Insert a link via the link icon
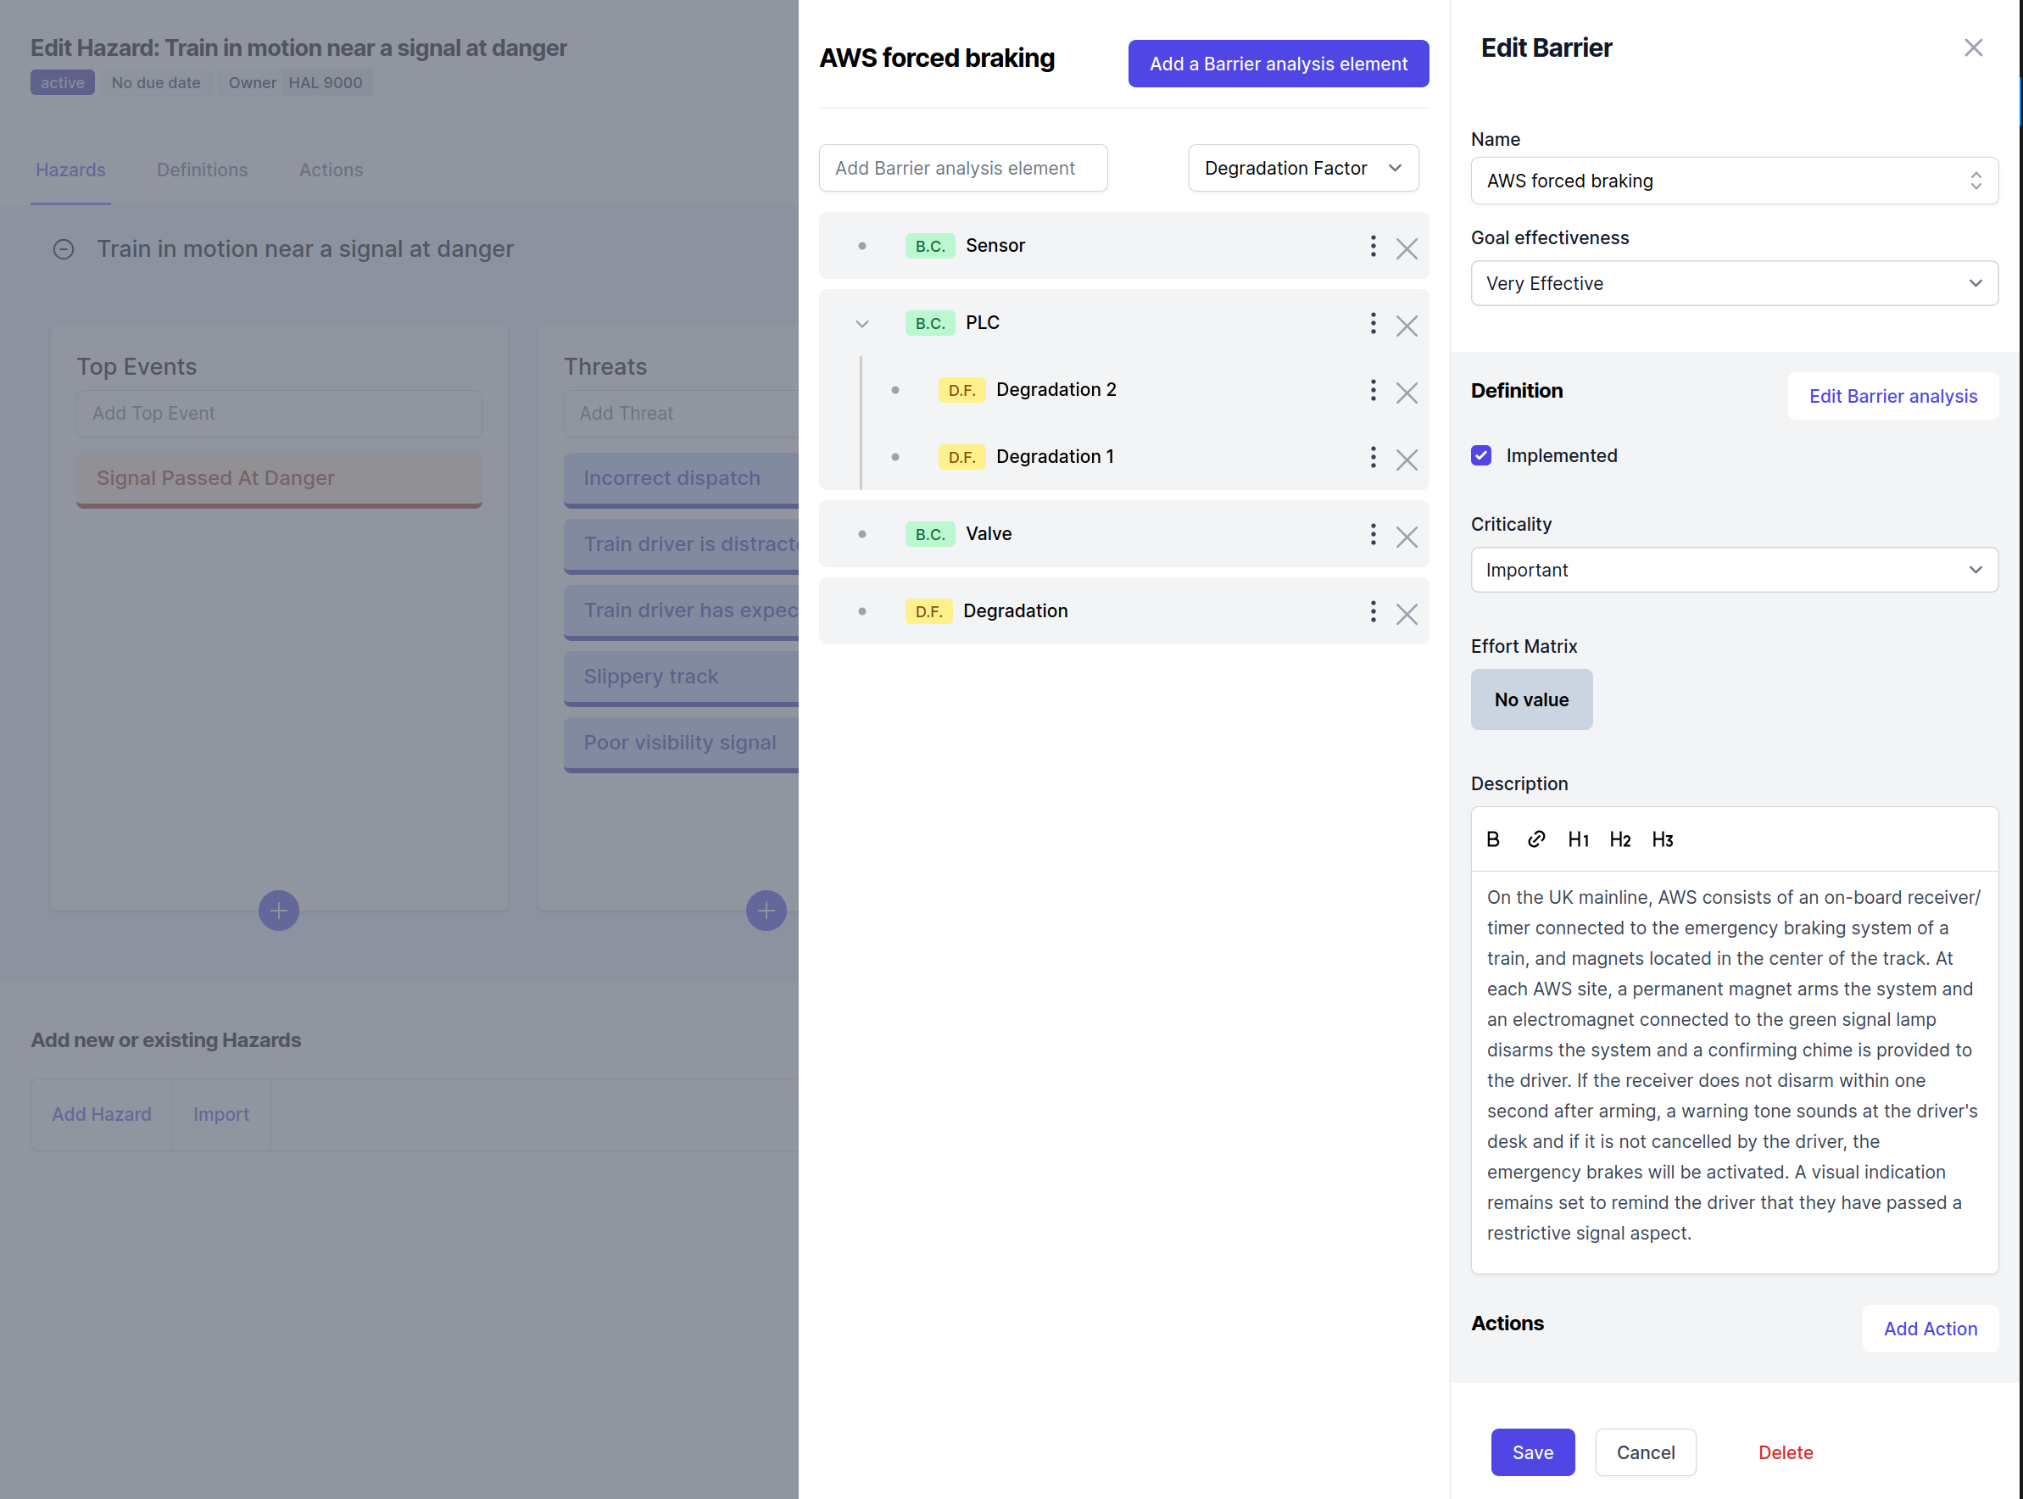 [1535, 839]
